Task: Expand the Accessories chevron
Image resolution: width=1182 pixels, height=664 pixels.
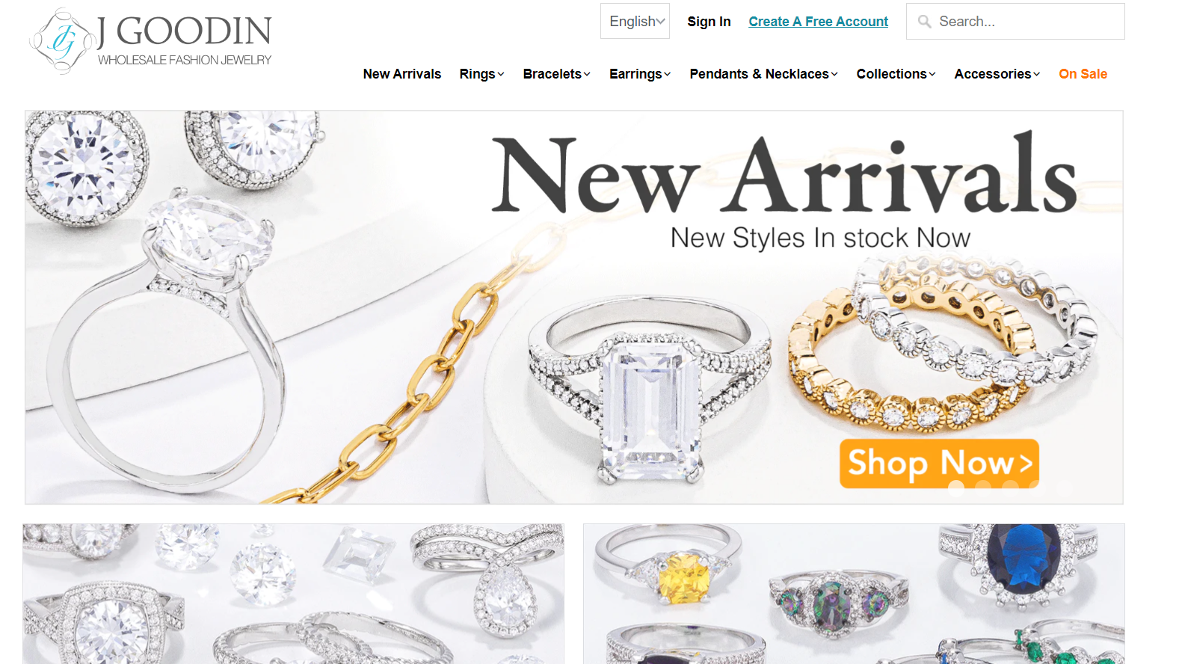Action: (x=1036, y=74)
